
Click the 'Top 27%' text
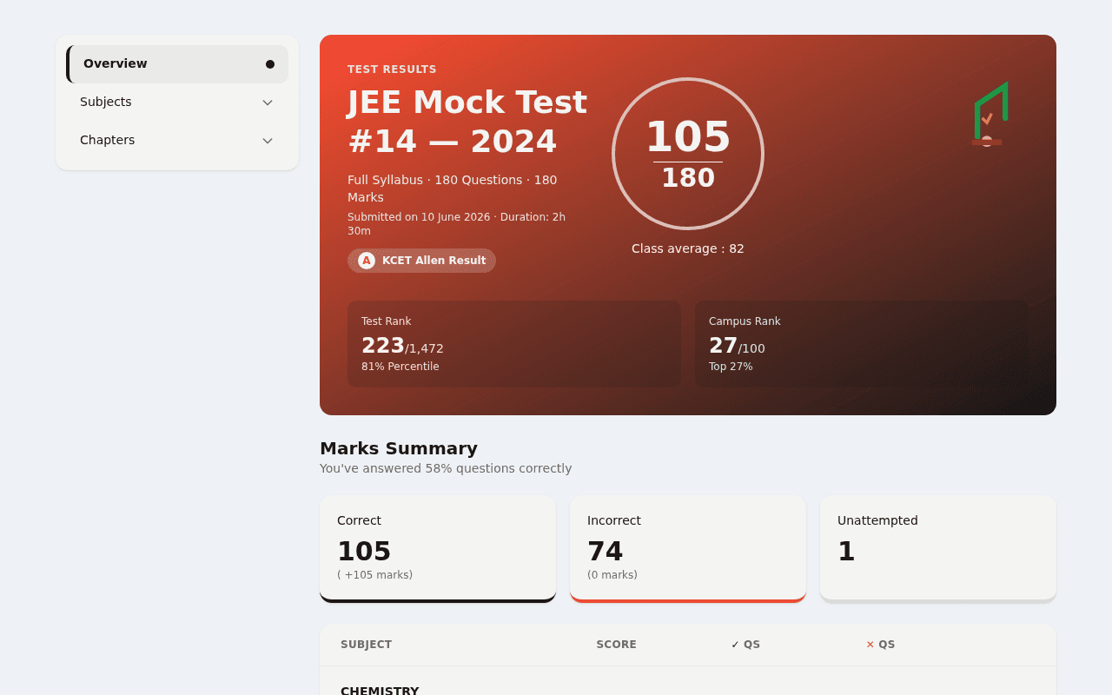[x=731, y=367]
